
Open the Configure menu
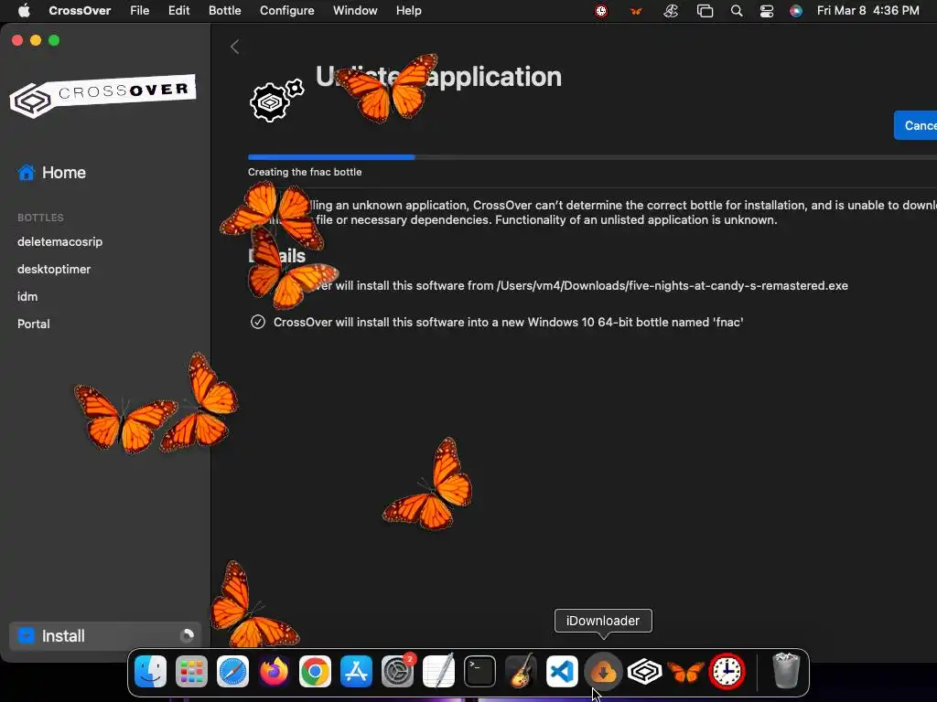coord(286,11)
